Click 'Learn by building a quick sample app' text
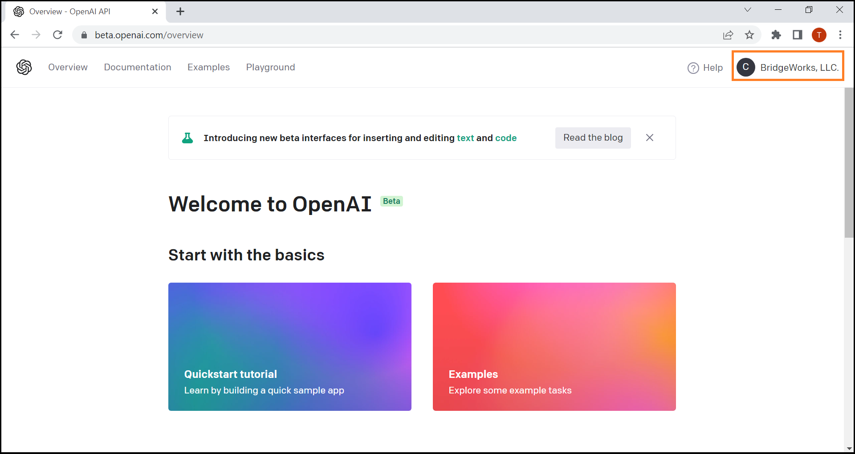 coord(264,390)
